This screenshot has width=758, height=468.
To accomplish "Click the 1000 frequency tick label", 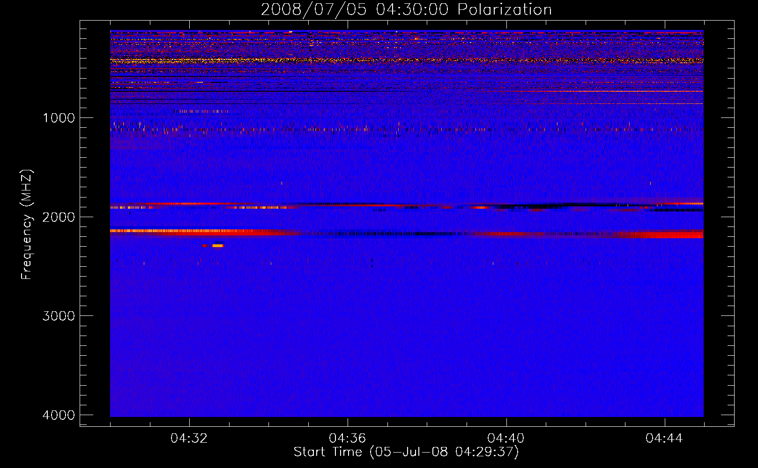I will coord(59,118).
